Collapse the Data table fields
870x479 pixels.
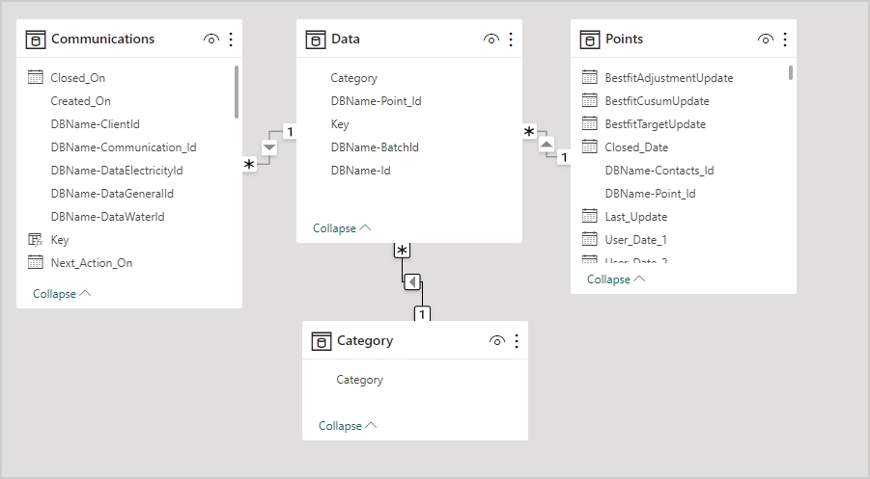click(x=342, y=228)
